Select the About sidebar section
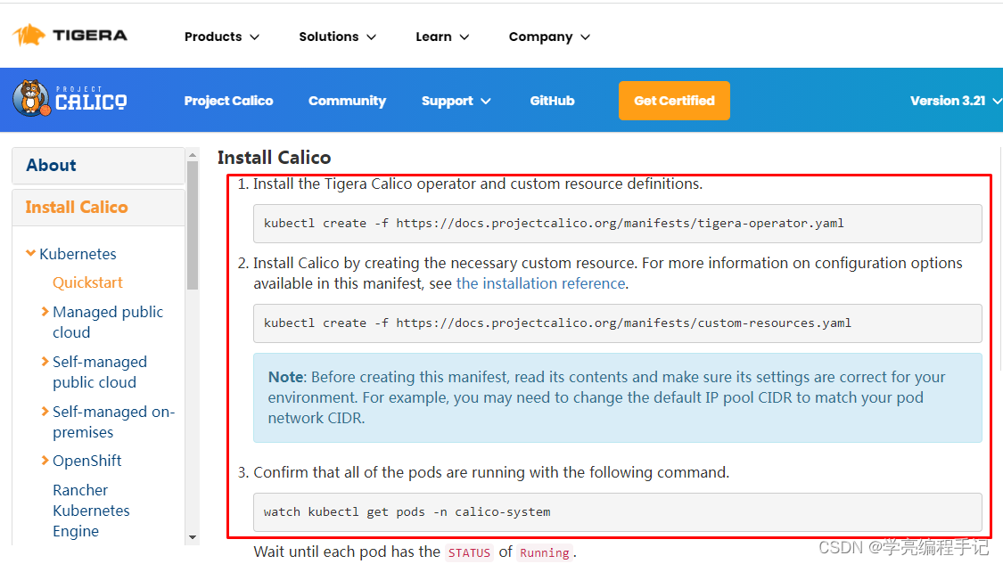This screenshot has width=1003, height=564. (98, 165)
